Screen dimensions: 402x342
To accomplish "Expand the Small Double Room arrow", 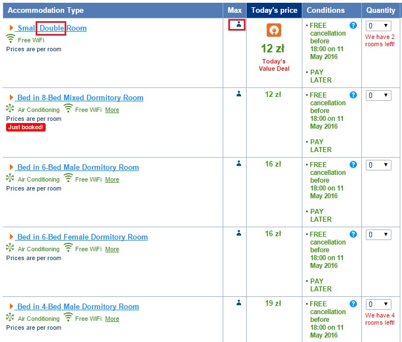I will 11,28.
